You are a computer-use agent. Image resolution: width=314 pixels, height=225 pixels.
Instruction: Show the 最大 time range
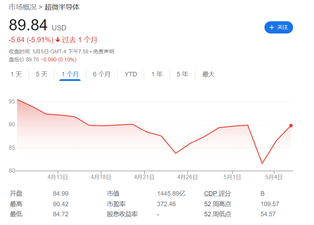[208, 74]
